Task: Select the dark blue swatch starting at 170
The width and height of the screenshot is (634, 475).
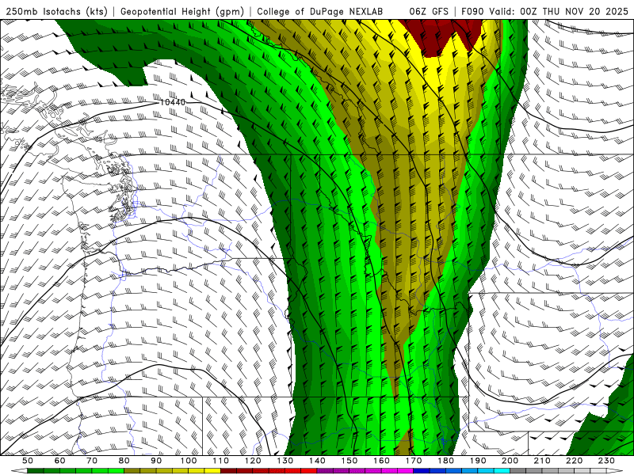Action: [x=422, y=471]
